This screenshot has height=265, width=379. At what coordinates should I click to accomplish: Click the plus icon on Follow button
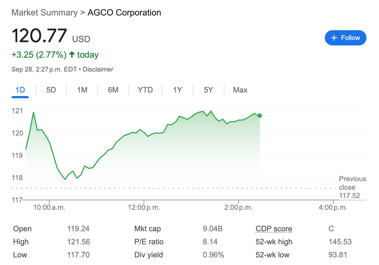[334, 38]
